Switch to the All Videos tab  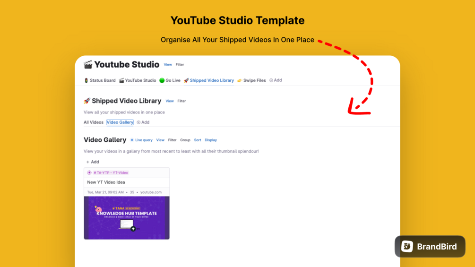point(94,122)
